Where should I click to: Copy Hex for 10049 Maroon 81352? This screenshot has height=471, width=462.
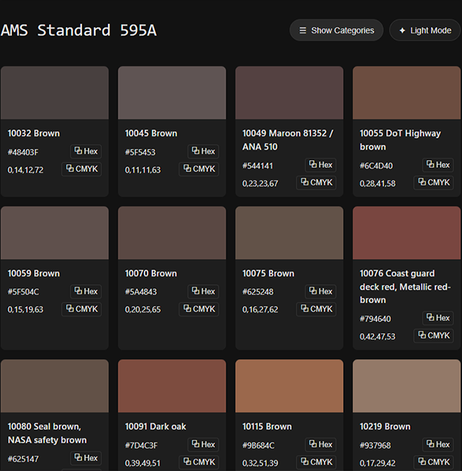pyautogui.click(x=321, y=165)
